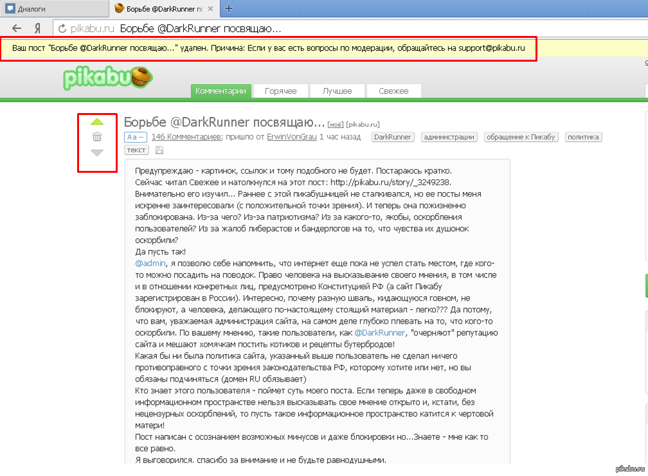Click the post title Борьбе @DarkRunner посвящаю…
This screenshot has width=648, height=476.
tap(224, 122)
